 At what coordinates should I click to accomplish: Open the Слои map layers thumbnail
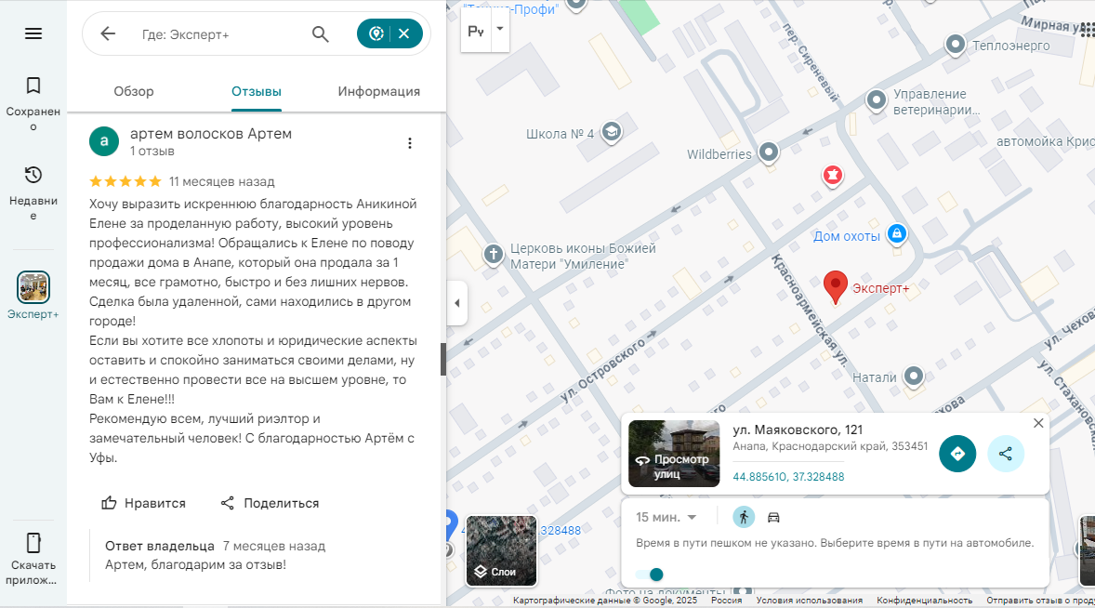pos(501,551)
